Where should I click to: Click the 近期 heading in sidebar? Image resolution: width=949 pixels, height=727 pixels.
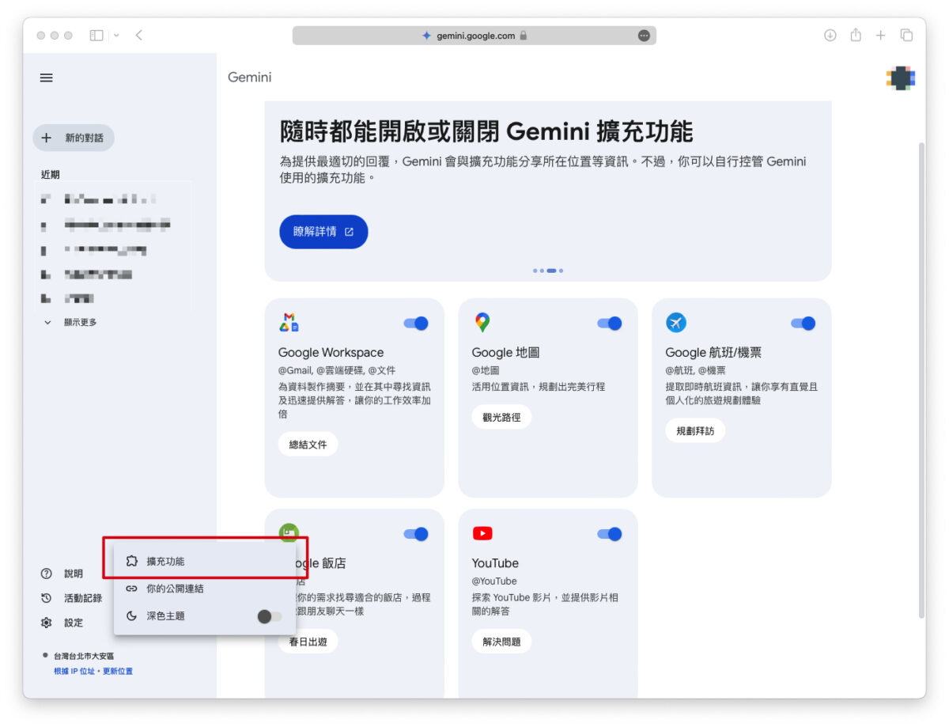point(50,174)
